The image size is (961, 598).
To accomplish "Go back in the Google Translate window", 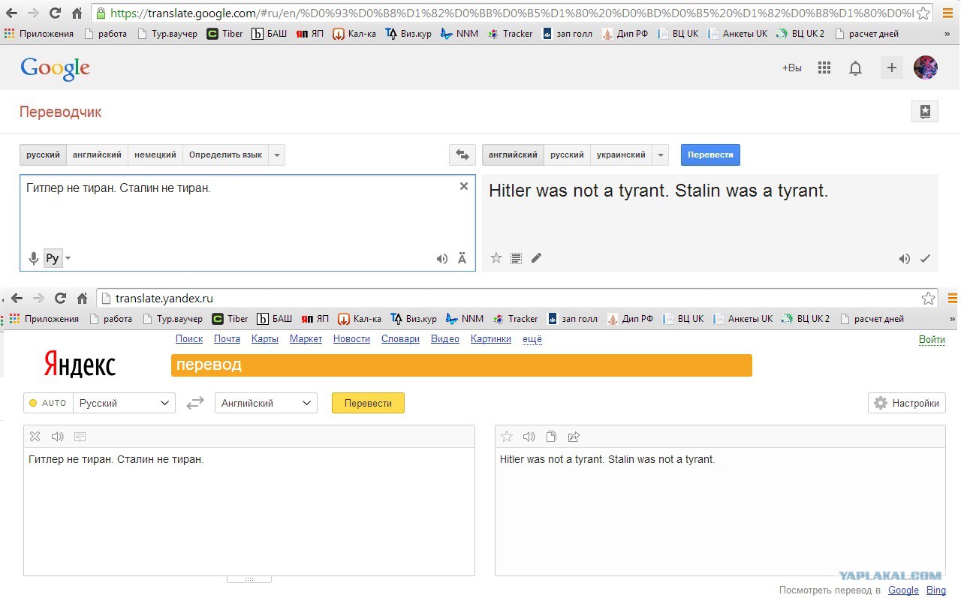I will [12, 13].
